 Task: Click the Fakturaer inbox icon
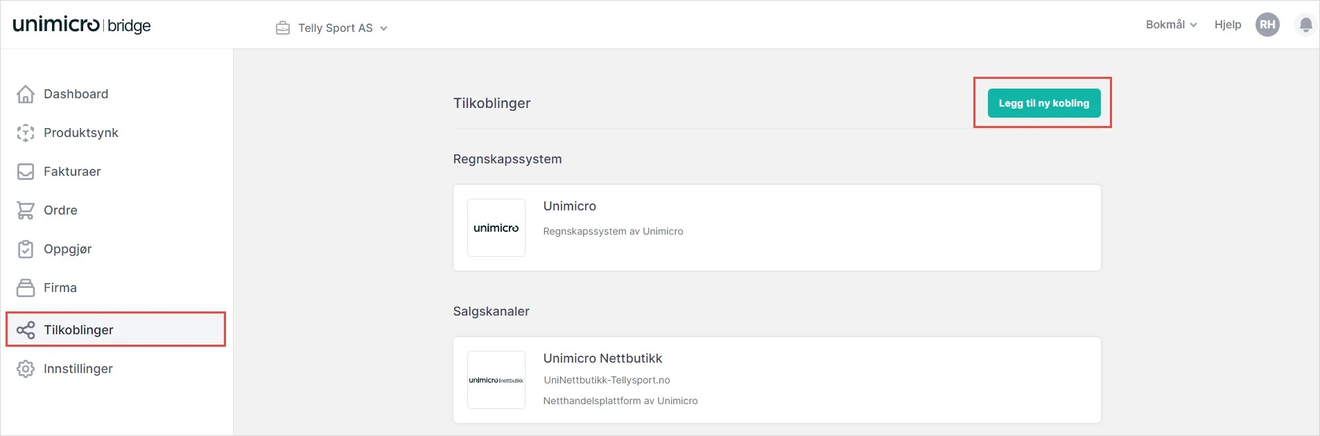(26, 172)
